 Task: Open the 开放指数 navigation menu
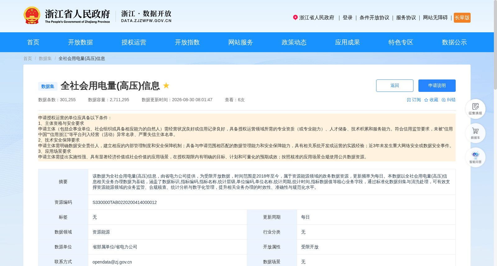tap(187, 42)
